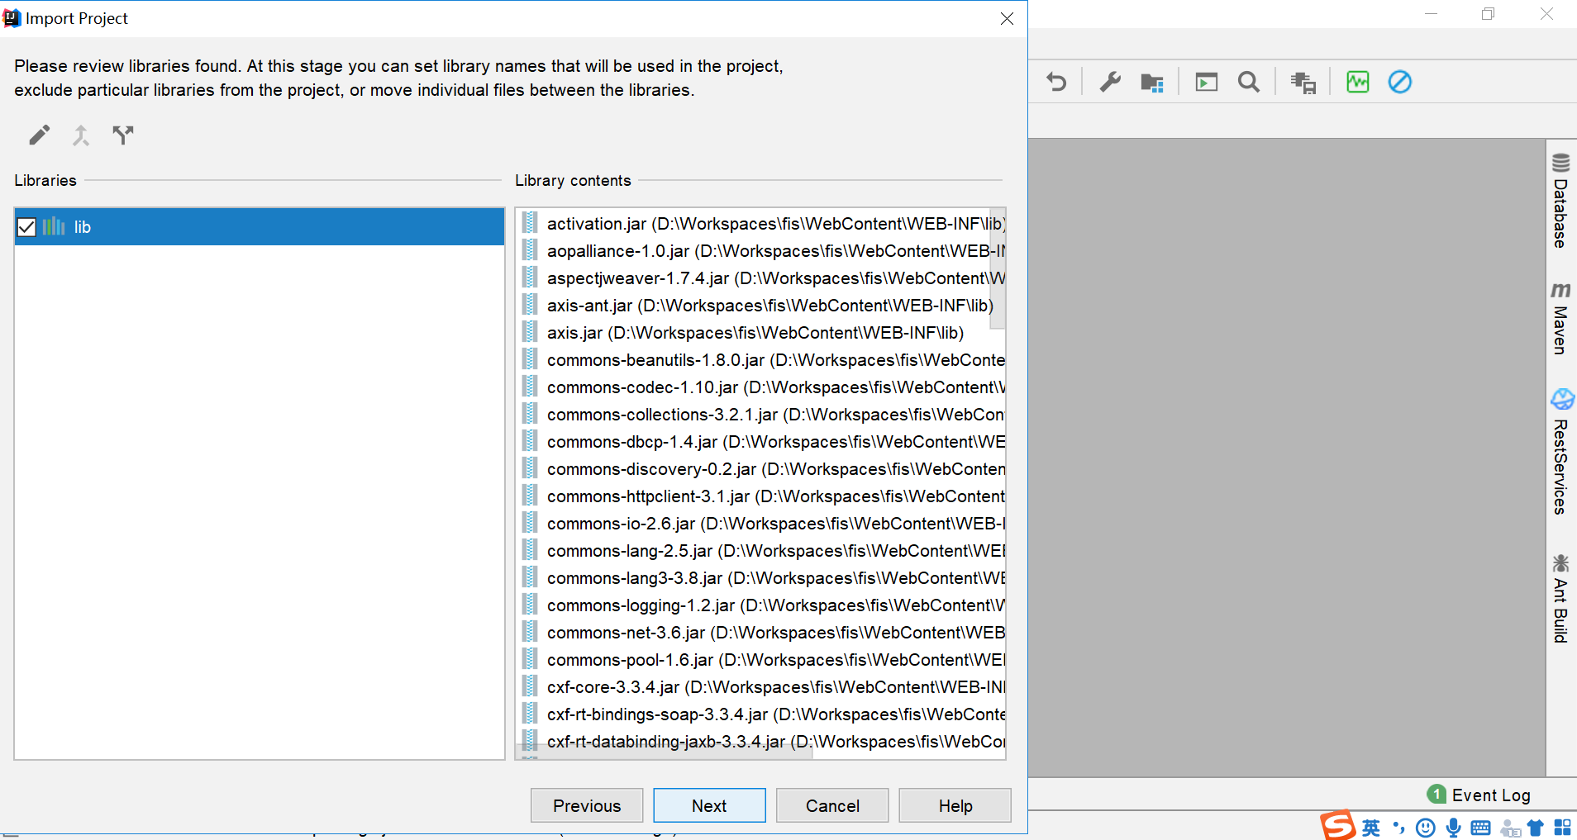The image size is (1577, 840).
Task: Click the Run Anything terminal icon
Action: [1207, 82]
